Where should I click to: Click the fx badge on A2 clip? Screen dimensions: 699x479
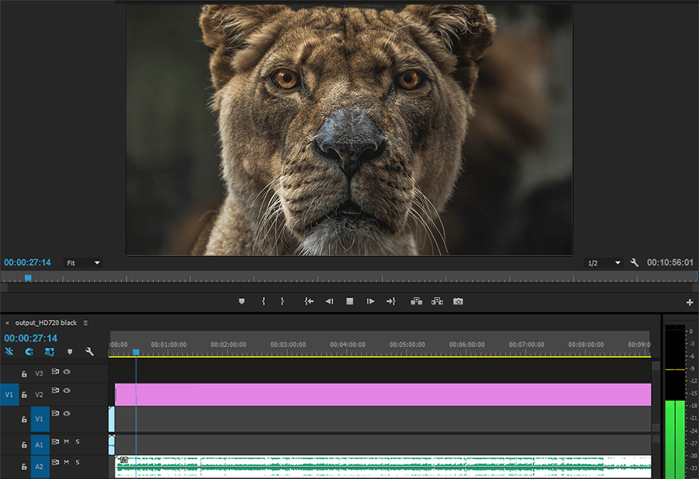pos(124,460)
